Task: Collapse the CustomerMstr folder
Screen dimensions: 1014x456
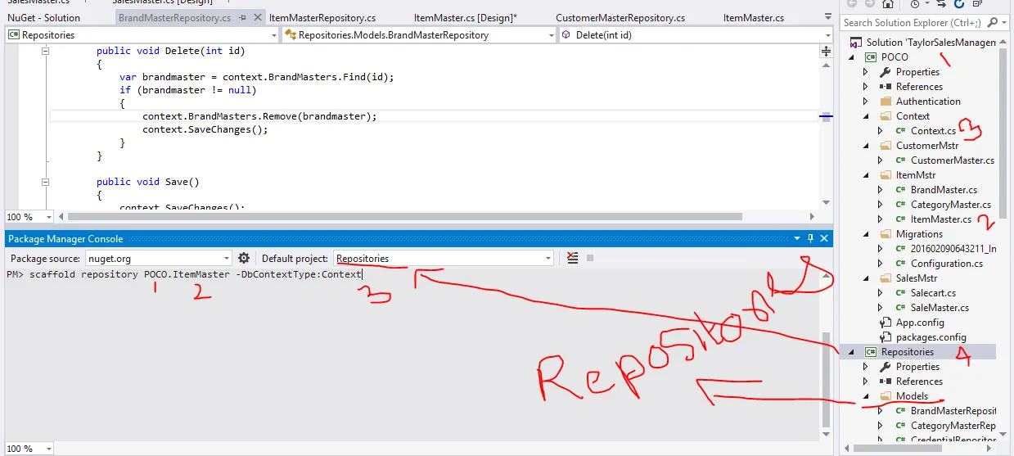Action: 866,146
